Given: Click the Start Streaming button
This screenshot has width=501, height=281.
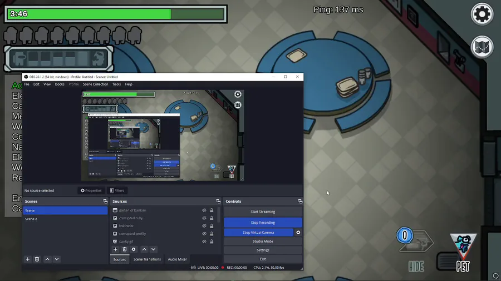Looking at the screenshot, I should (263, 212).
